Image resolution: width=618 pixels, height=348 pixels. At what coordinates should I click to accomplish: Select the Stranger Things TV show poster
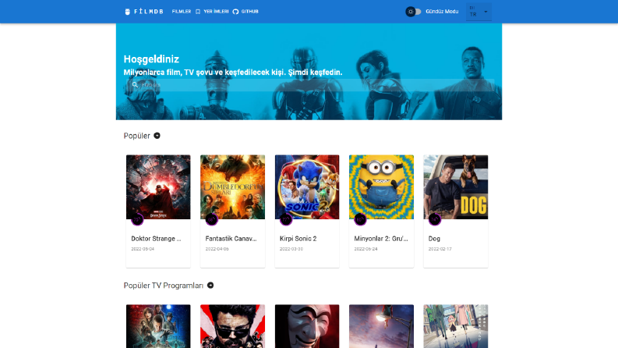[x=158, y=326]
